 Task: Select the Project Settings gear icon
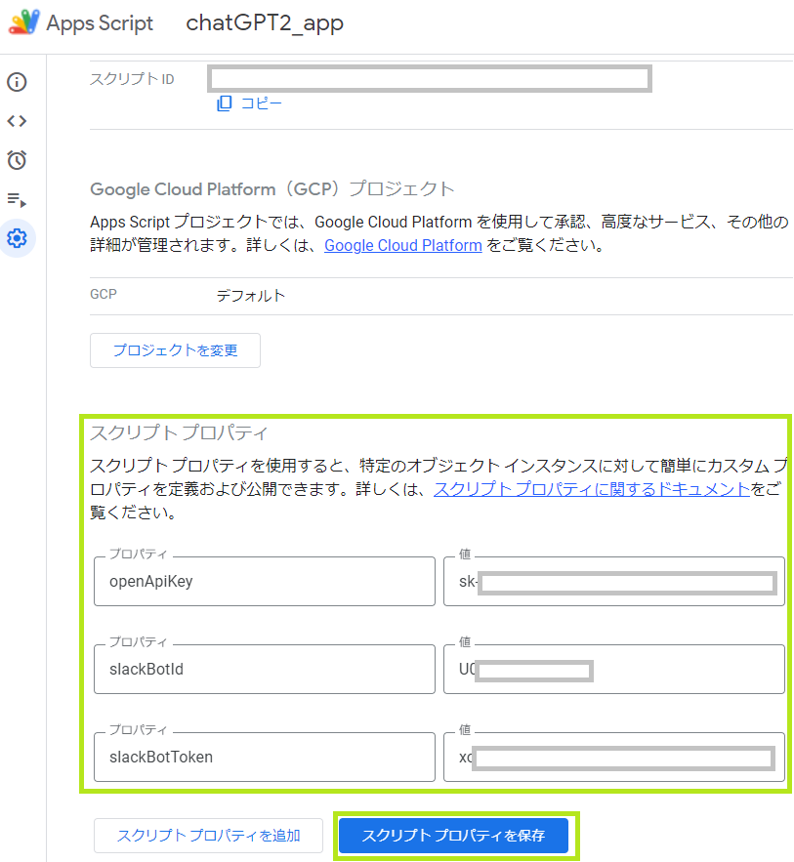17,238
